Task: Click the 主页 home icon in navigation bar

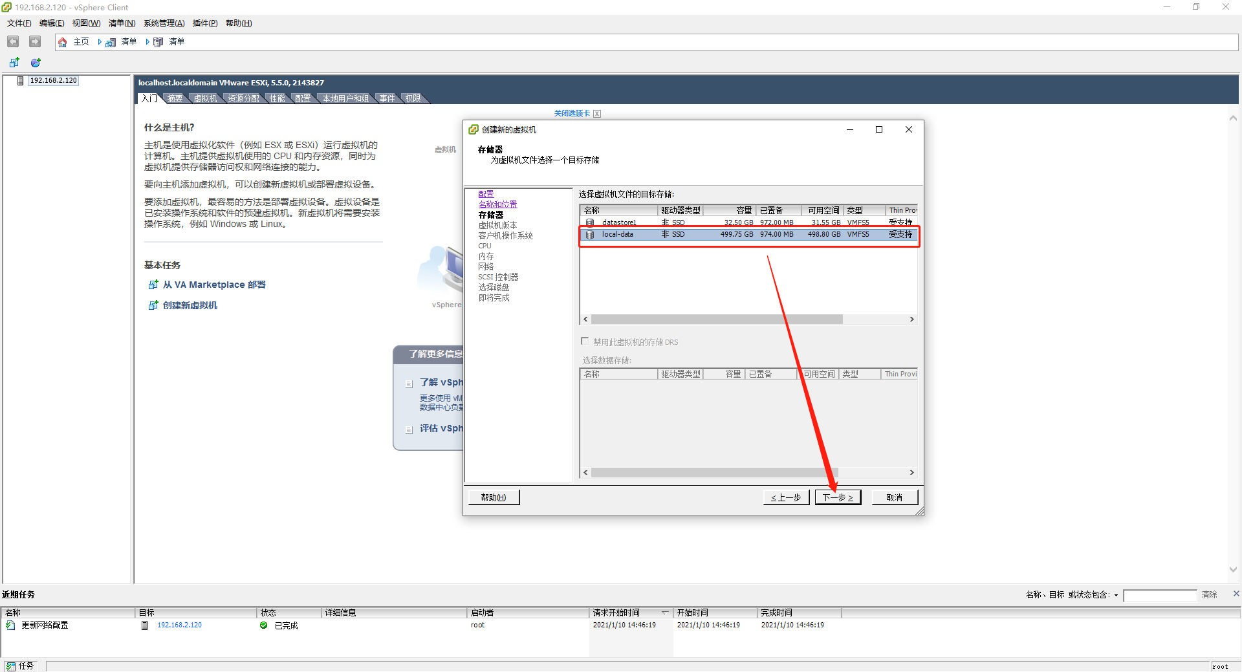Action: 63,41
